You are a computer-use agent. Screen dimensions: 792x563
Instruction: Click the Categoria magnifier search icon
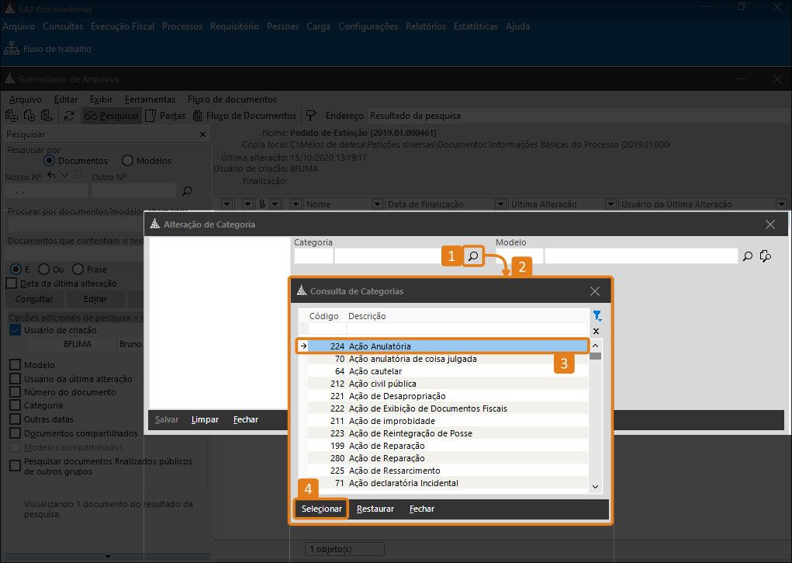coord(473,255)
